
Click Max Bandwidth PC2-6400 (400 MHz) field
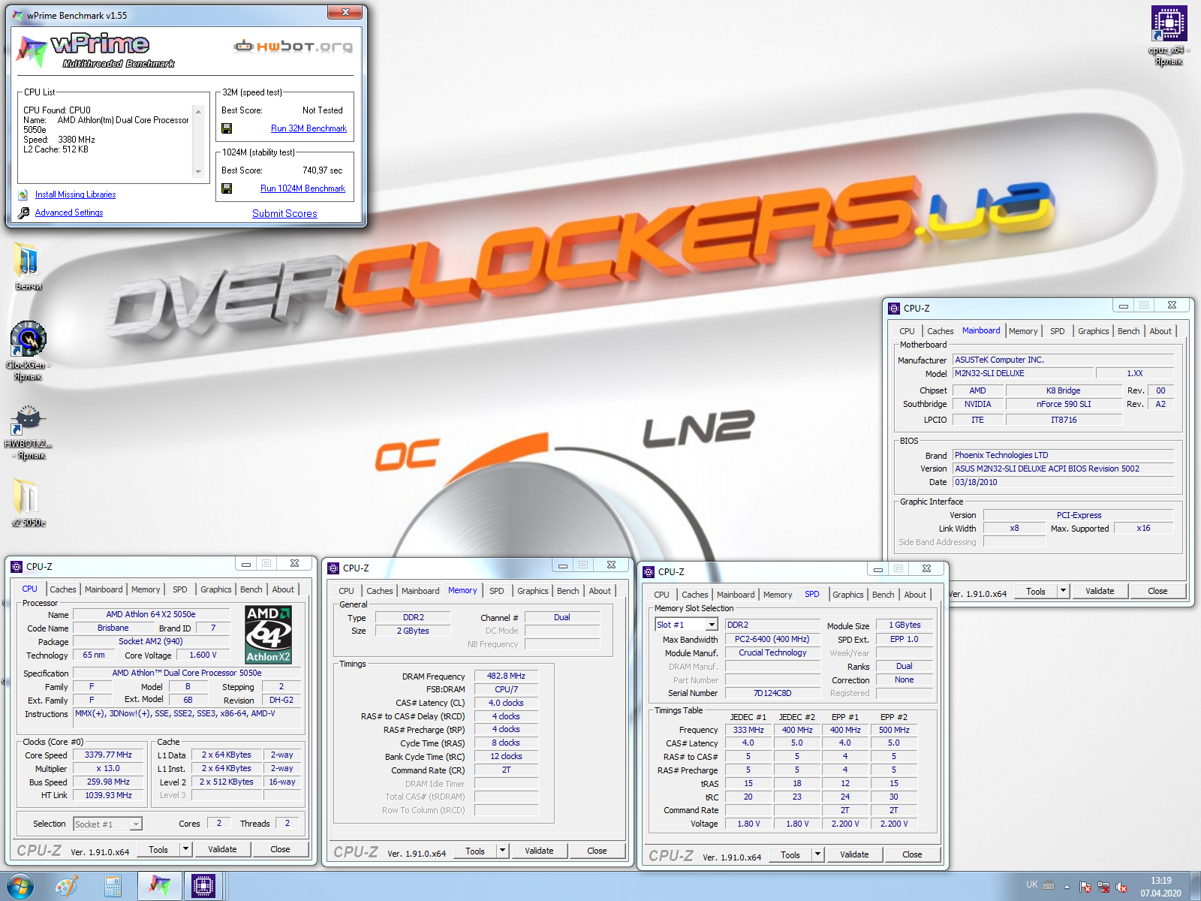pyautogui.click(x=772, y=640)
